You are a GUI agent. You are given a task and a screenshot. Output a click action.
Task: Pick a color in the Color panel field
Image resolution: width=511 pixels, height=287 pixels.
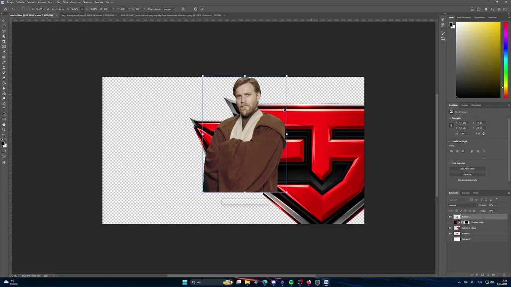click(478, 60)
